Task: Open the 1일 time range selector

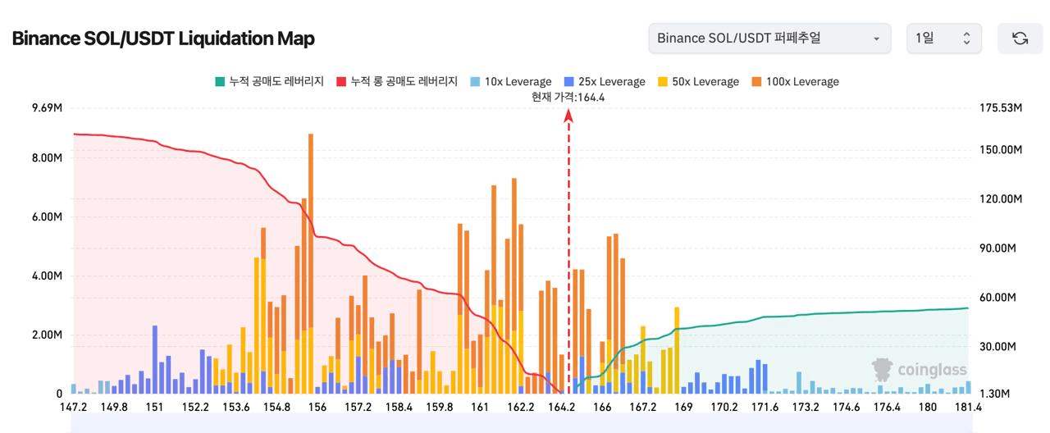Action: tap(943, 39)
